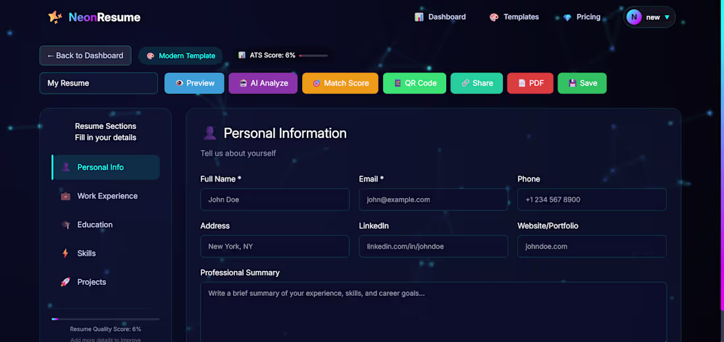Focus the Phone input field
This screenshot has width=724, height=342.
point(592,199)
